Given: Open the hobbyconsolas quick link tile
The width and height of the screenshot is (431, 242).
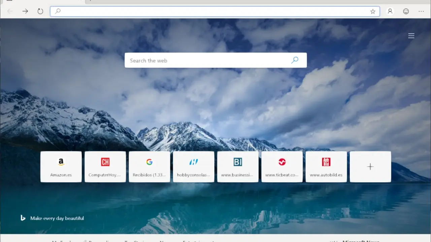Looking at the screenshot, I should point(194,167).
